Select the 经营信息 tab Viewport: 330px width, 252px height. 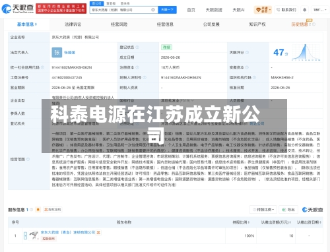165,24
